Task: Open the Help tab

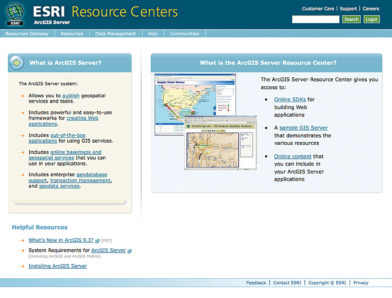Action: click(153, 34)
